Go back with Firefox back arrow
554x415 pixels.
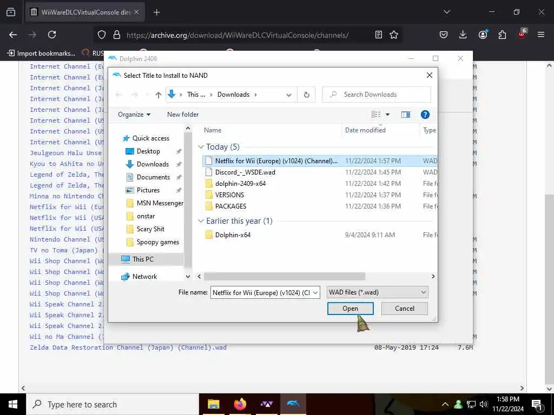click(13, 35)
